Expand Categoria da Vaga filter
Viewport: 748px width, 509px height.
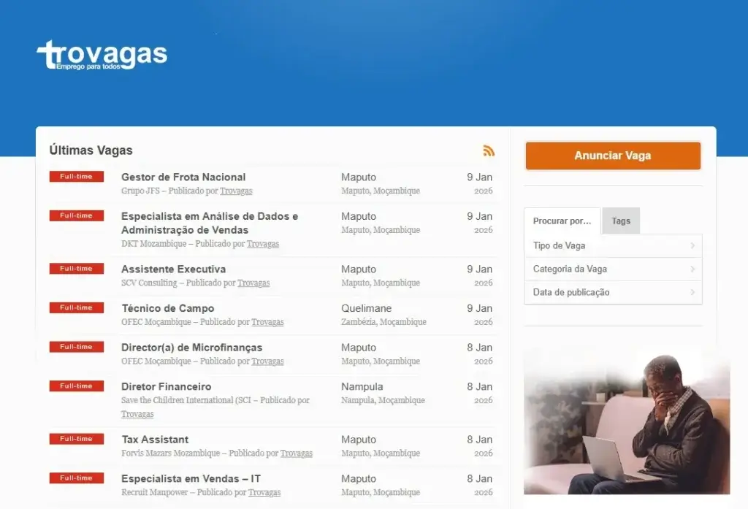(x=613, y=269)
